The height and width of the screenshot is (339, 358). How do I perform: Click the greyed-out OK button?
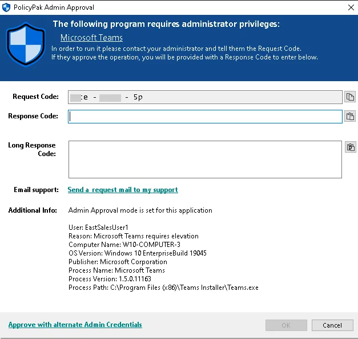[285, 325]
